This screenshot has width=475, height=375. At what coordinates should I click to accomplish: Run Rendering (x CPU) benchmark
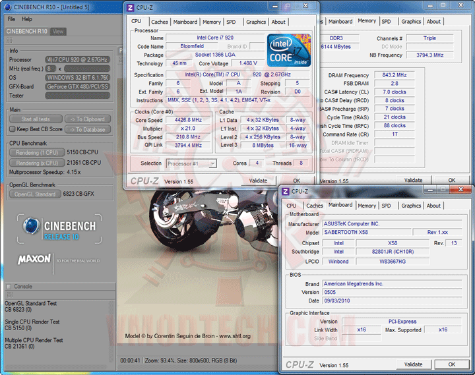click(37, 163)
